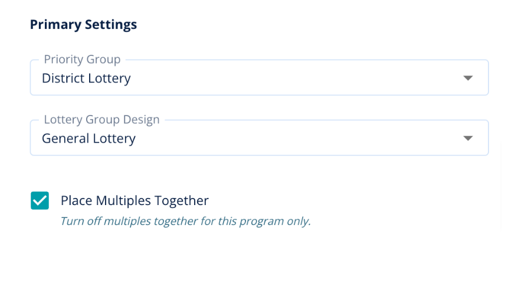Click the down-arrow icon in Priority Group
The image size is (505, 284).
(x=468, y=78)
